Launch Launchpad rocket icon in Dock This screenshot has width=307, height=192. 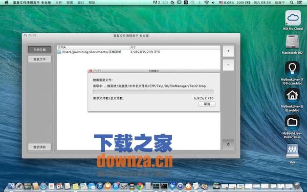pos(19,186)
